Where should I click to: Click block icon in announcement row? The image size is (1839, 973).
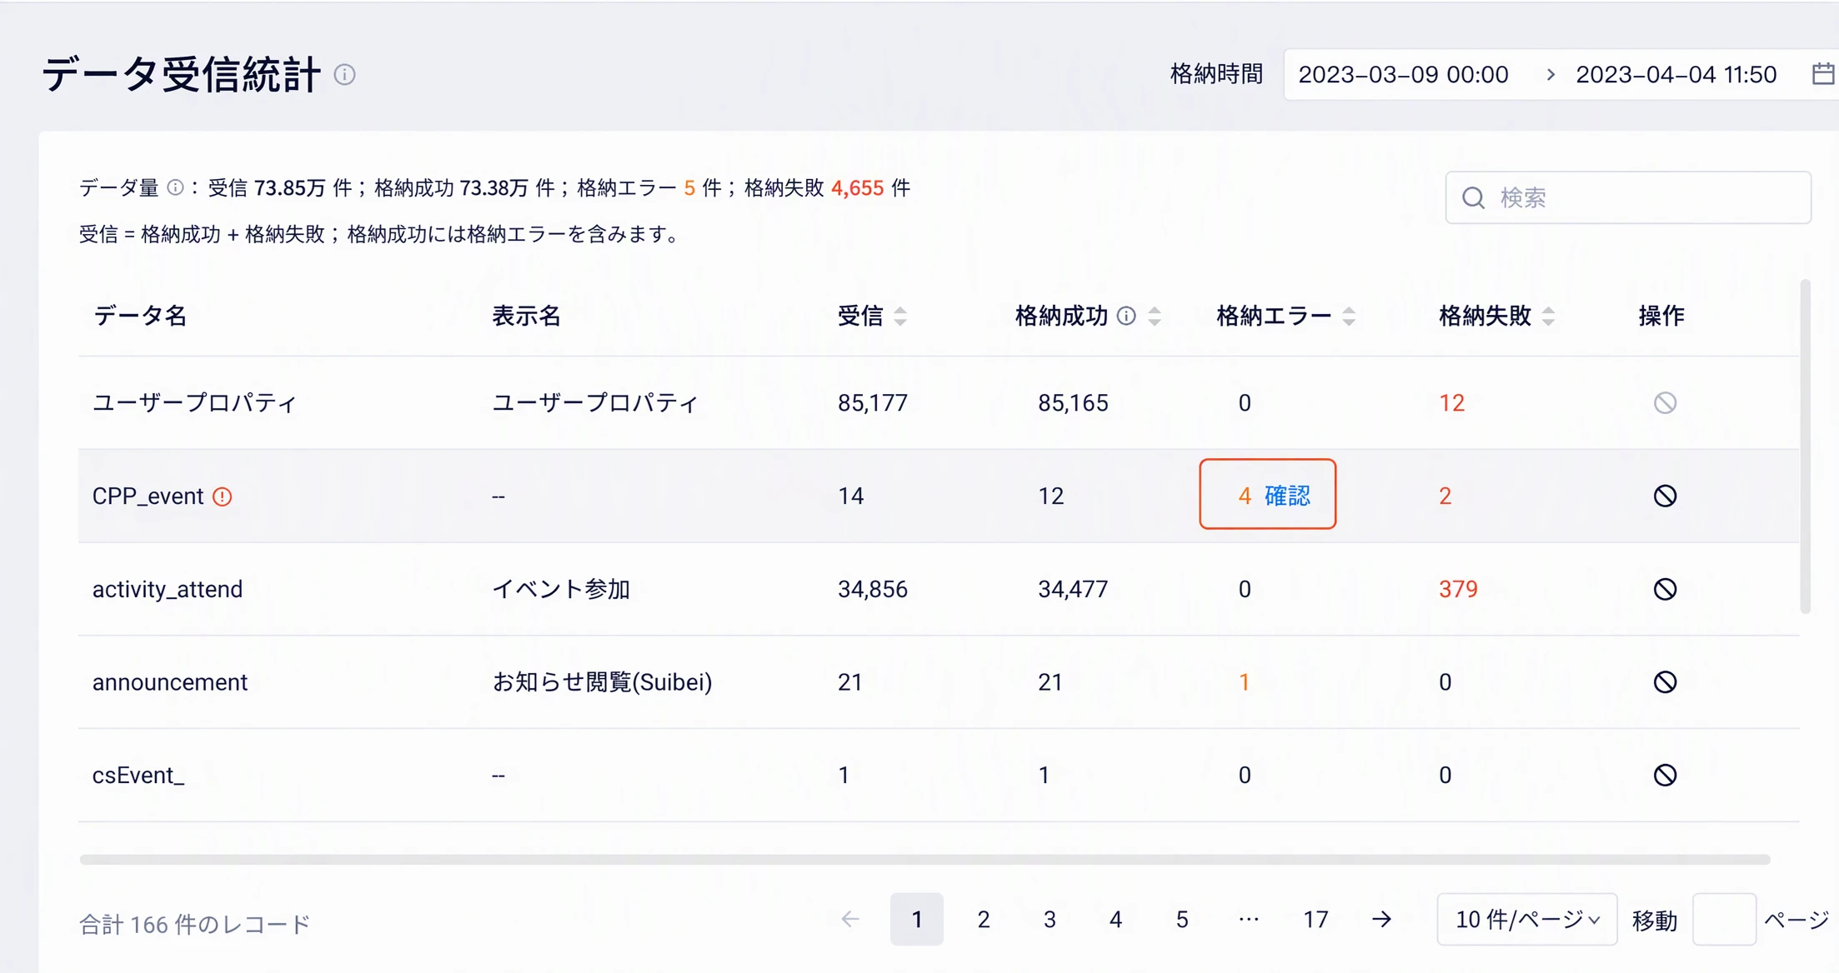1665,682
